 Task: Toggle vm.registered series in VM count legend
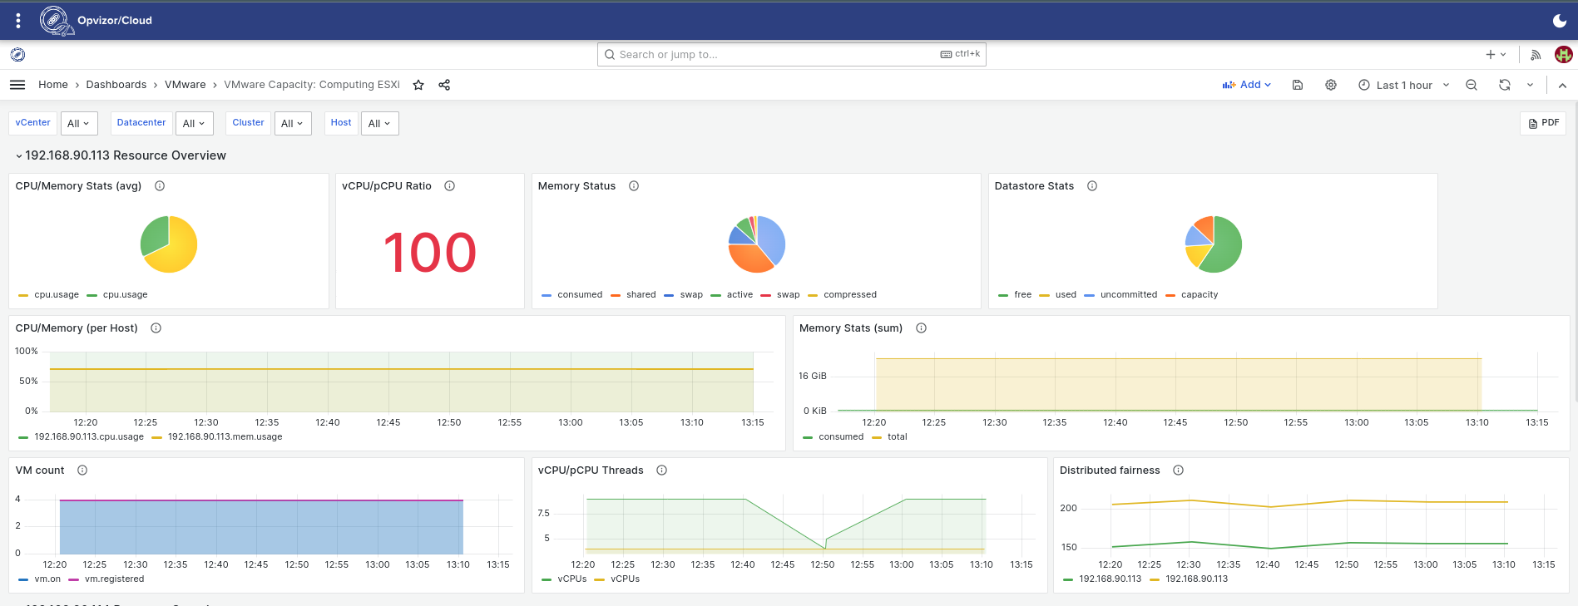[114, 579]
